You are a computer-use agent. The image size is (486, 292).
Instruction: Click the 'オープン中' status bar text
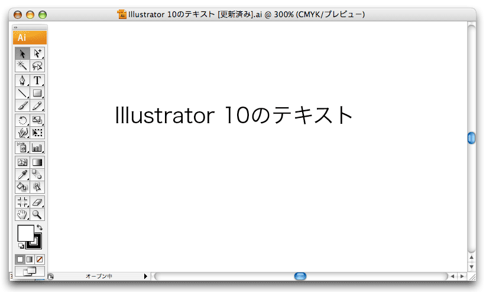coord(99,276)
